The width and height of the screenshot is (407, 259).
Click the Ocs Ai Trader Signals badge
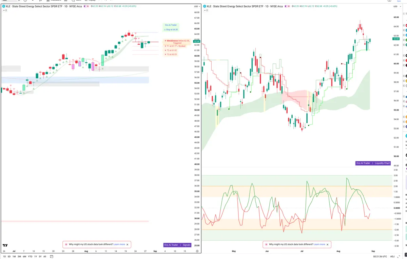pyautogui.click(x=177, y=245)
